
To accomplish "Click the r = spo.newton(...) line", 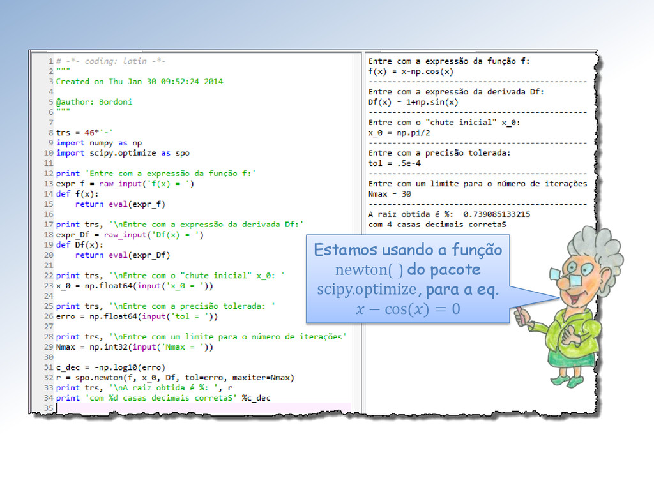I will [175, 378].
